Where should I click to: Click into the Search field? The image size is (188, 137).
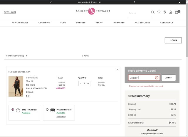140,13
